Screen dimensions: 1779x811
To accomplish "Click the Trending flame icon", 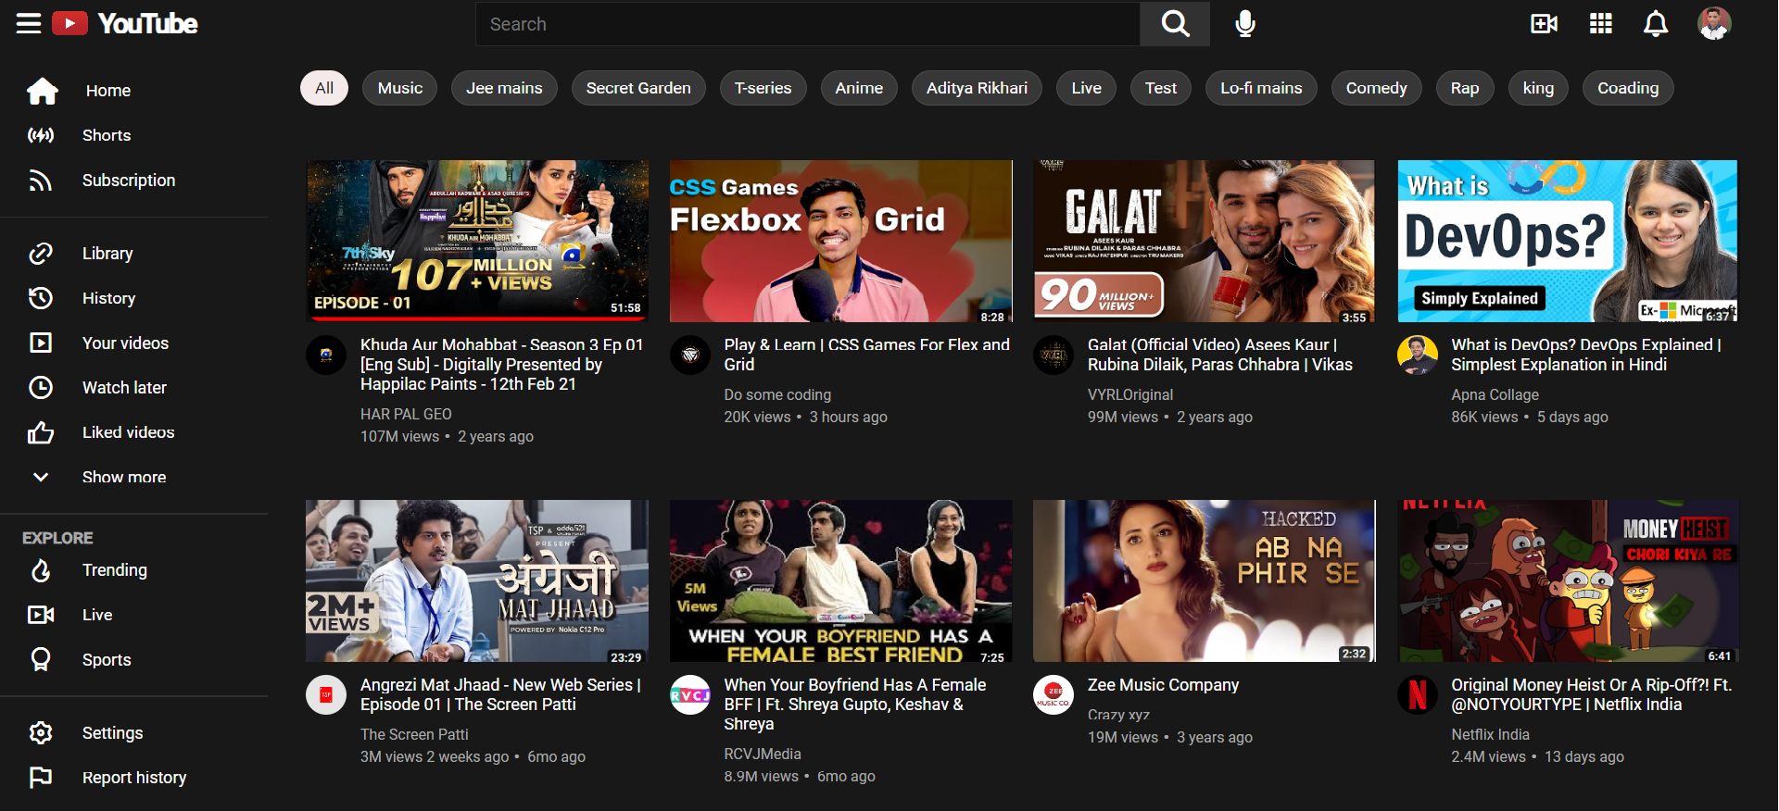I will click(x=41, y=570).
